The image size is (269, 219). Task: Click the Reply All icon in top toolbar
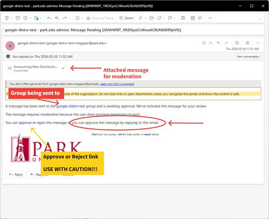[x=57, y=18]
